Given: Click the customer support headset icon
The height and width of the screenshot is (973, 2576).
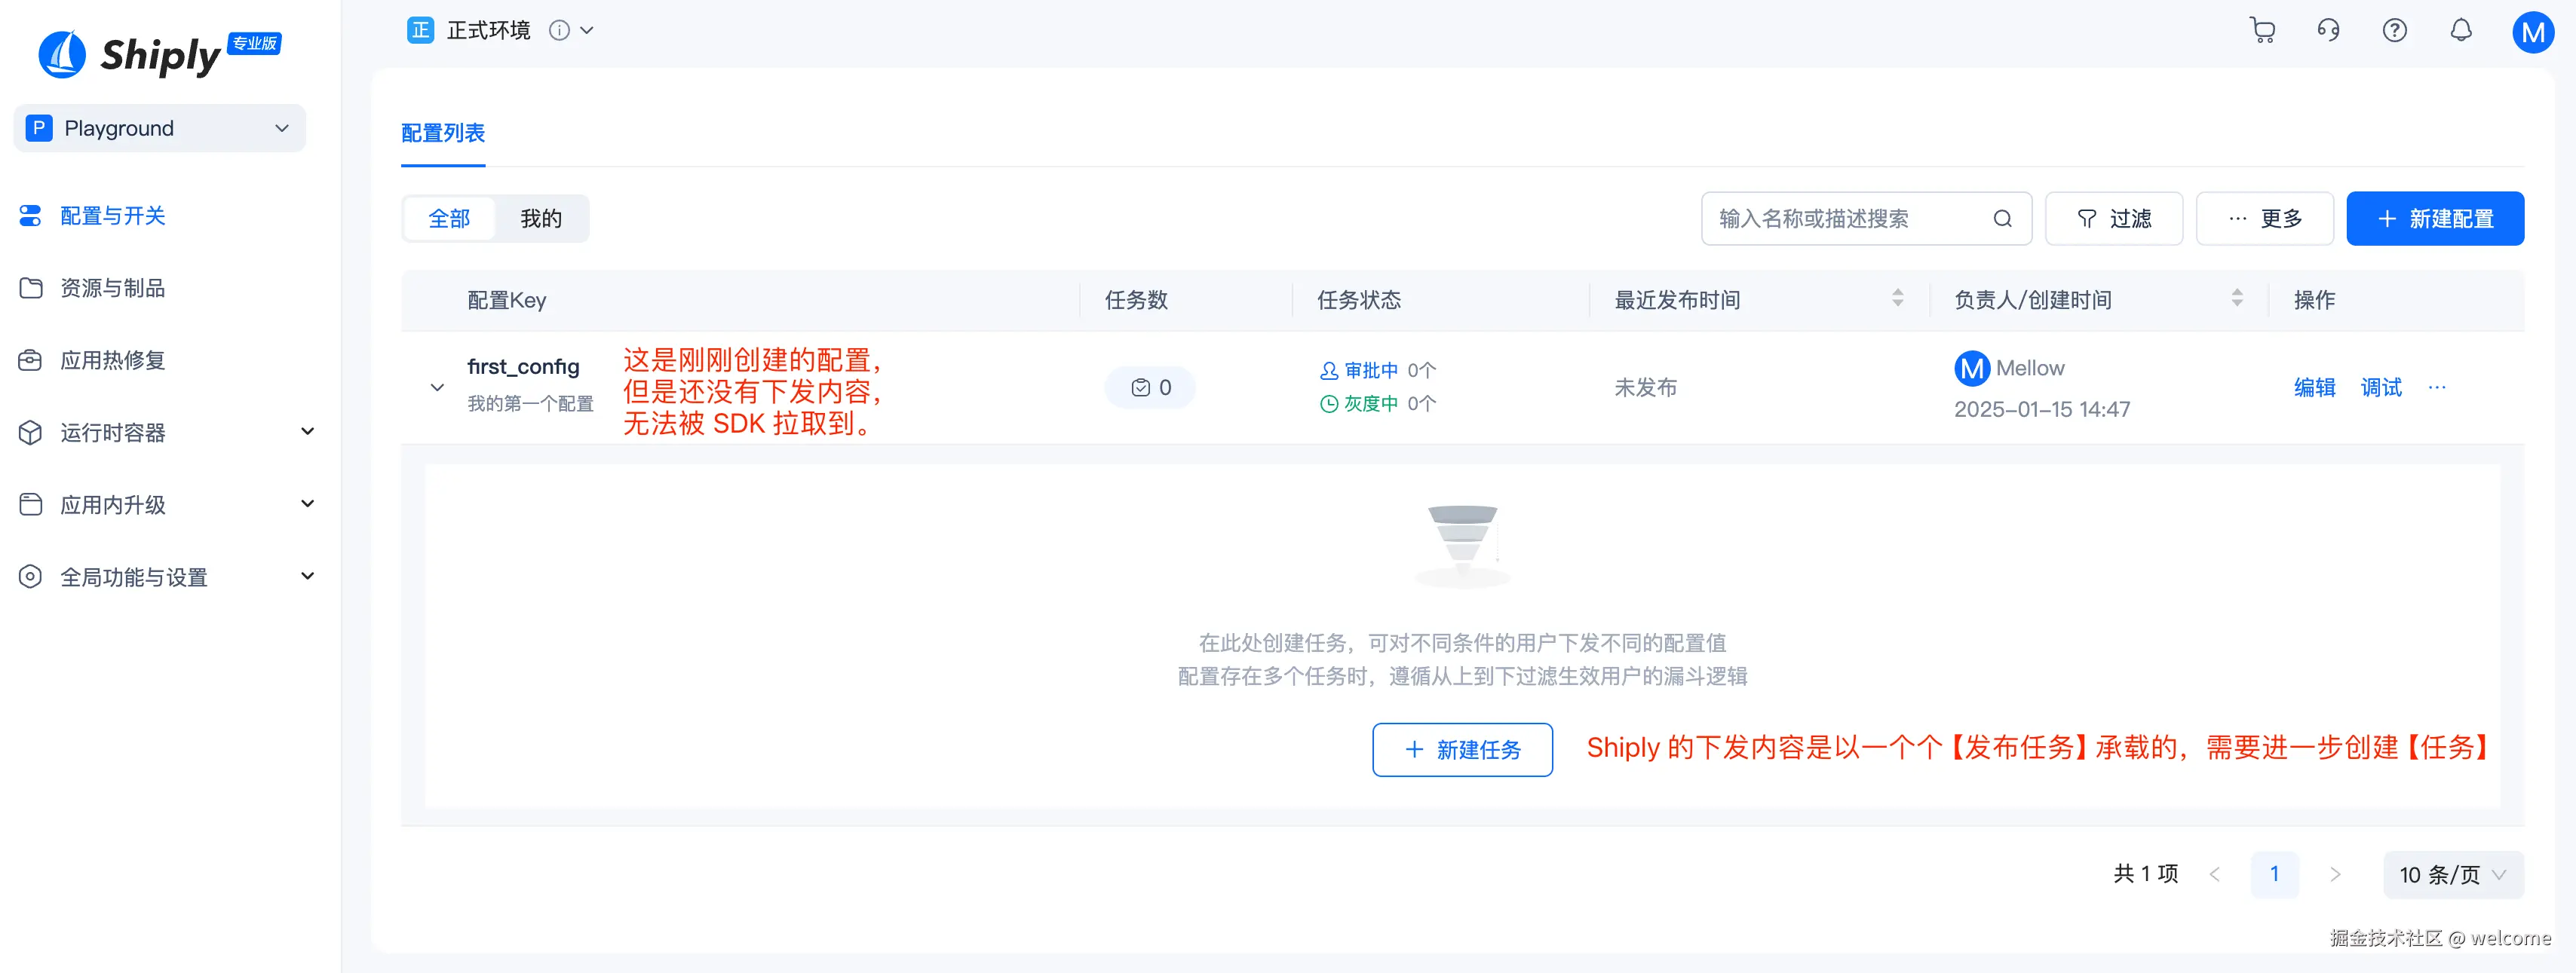Looking at the screenshot, I should point(2328,30).
